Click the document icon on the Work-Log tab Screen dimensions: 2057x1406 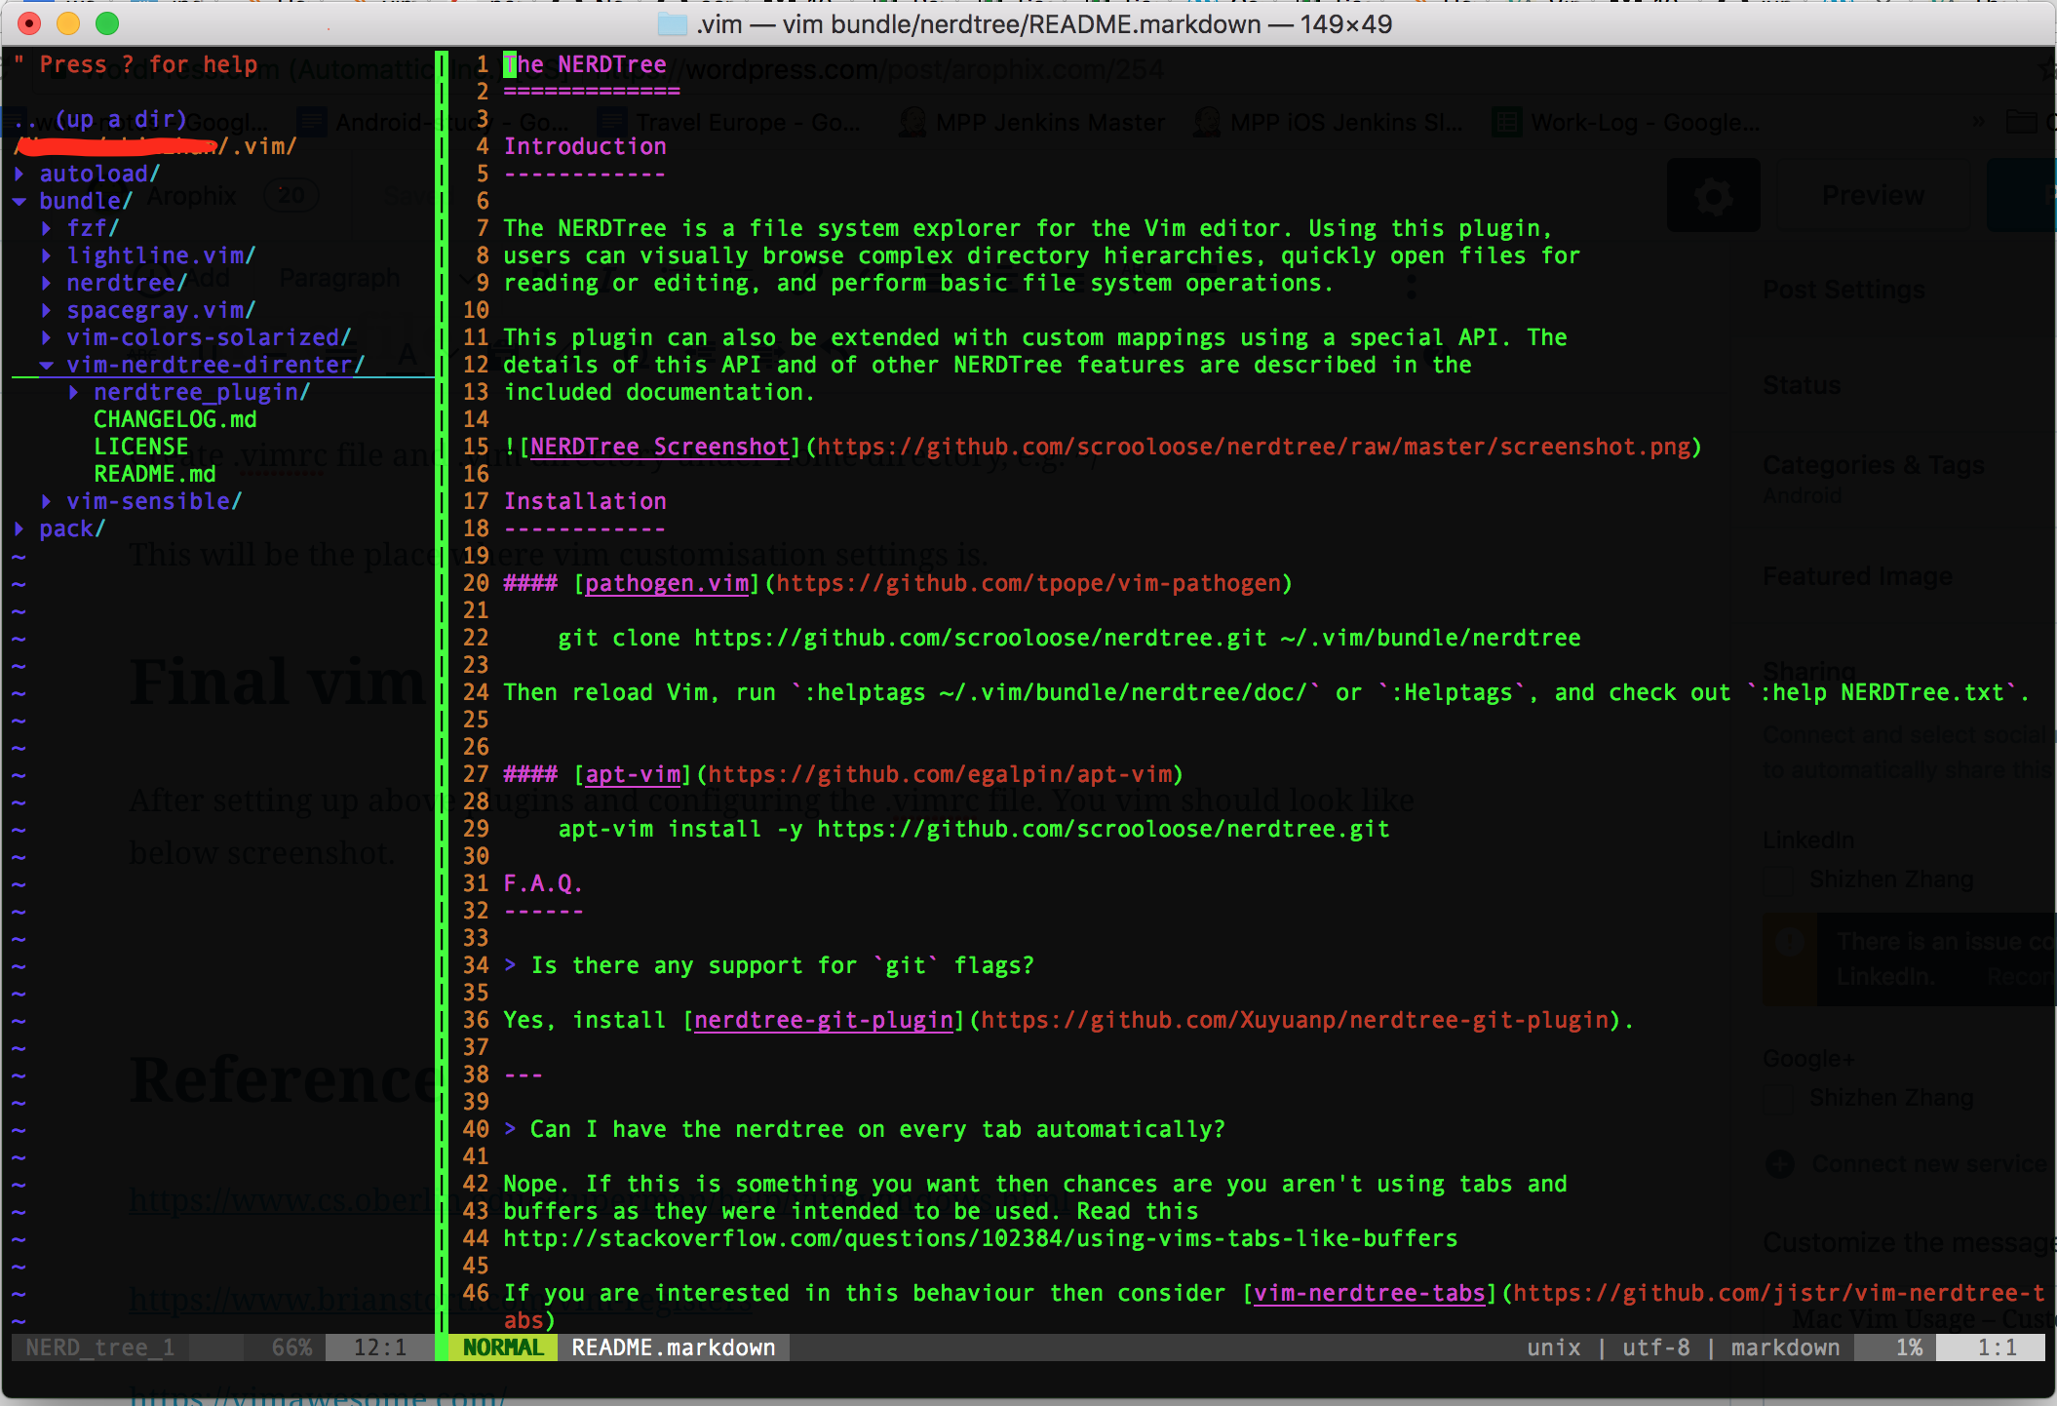1506,122
